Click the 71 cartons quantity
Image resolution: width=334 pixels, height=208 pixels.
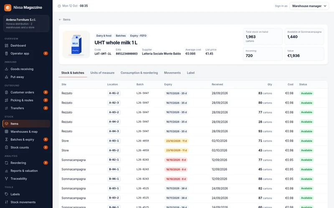(x=265, y=141)
